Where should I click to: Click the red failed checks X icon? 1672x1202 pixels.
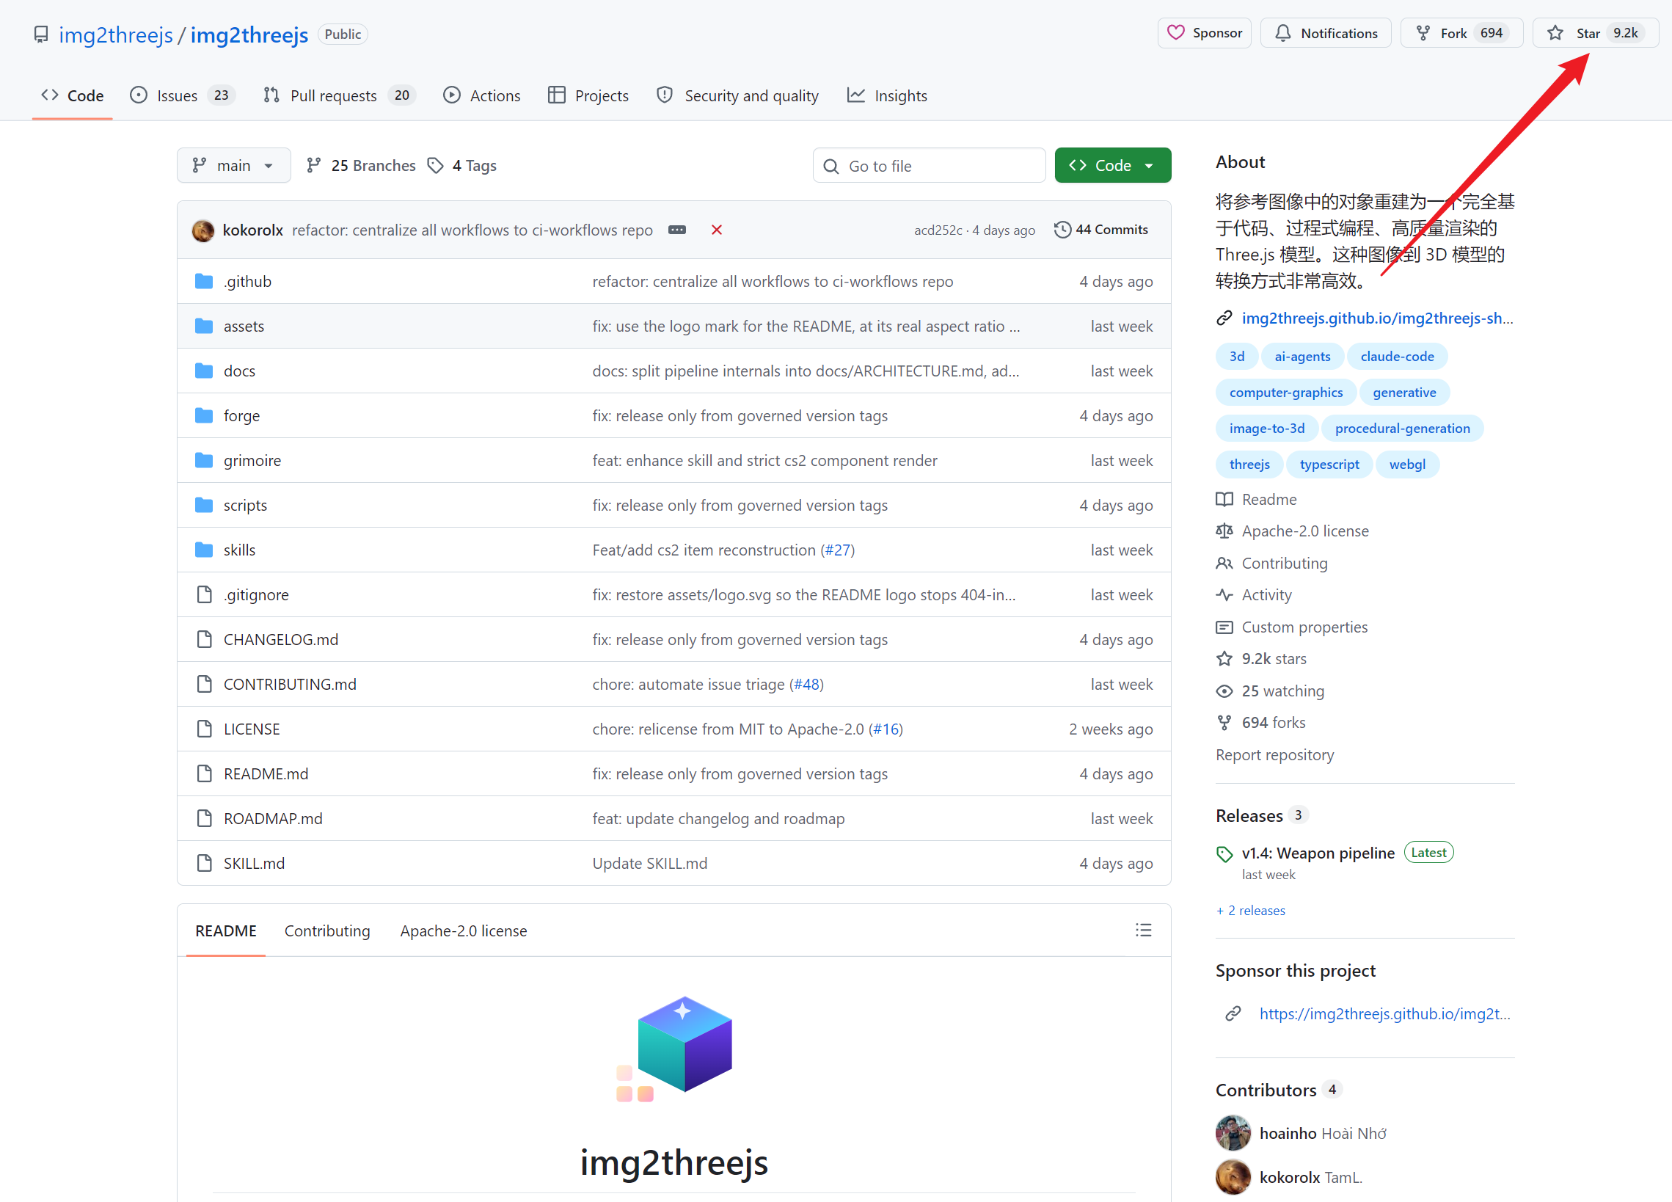pyautogui.click(x=717, y=230)
